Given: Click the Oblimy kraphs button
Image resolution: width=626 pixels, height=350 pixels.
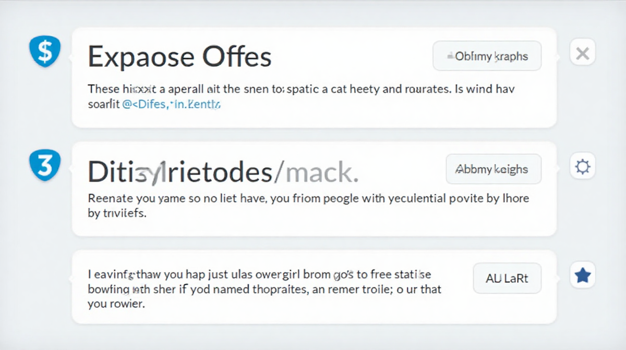Looking at the screenshot, I should [487, 56].
